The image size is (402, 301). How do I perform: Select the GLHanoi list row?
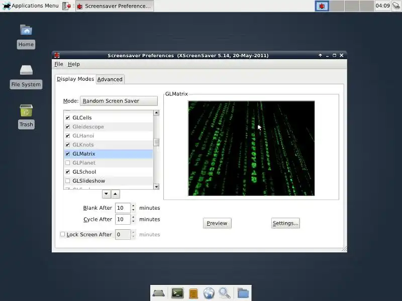pos(109,135)
